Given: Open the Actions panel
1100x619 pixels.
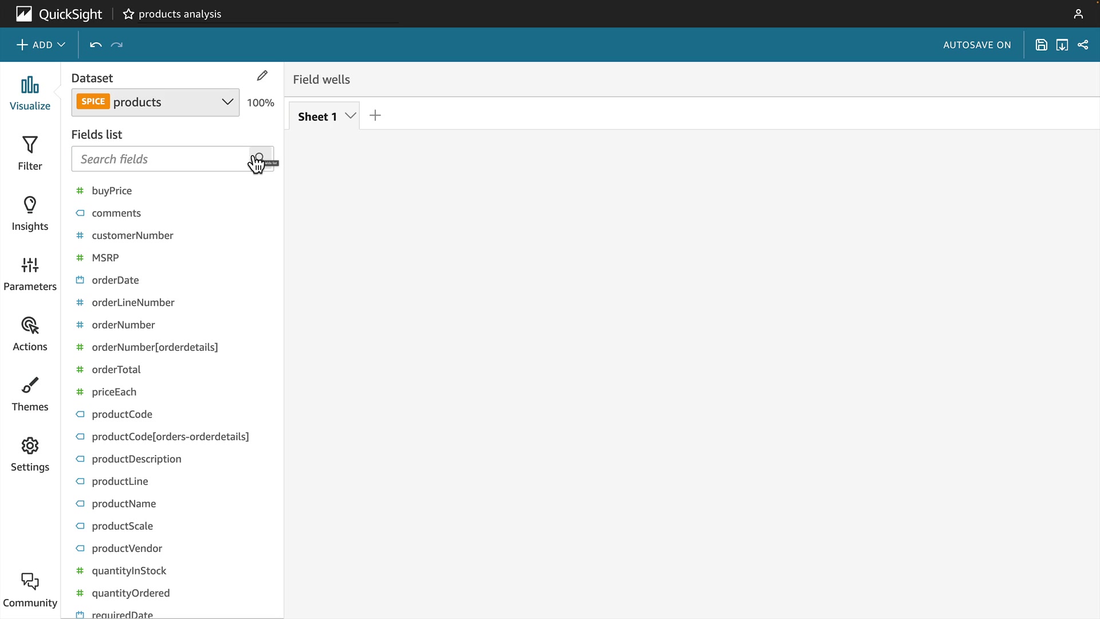Looking at the screenshot, I should tap(30, 334).
